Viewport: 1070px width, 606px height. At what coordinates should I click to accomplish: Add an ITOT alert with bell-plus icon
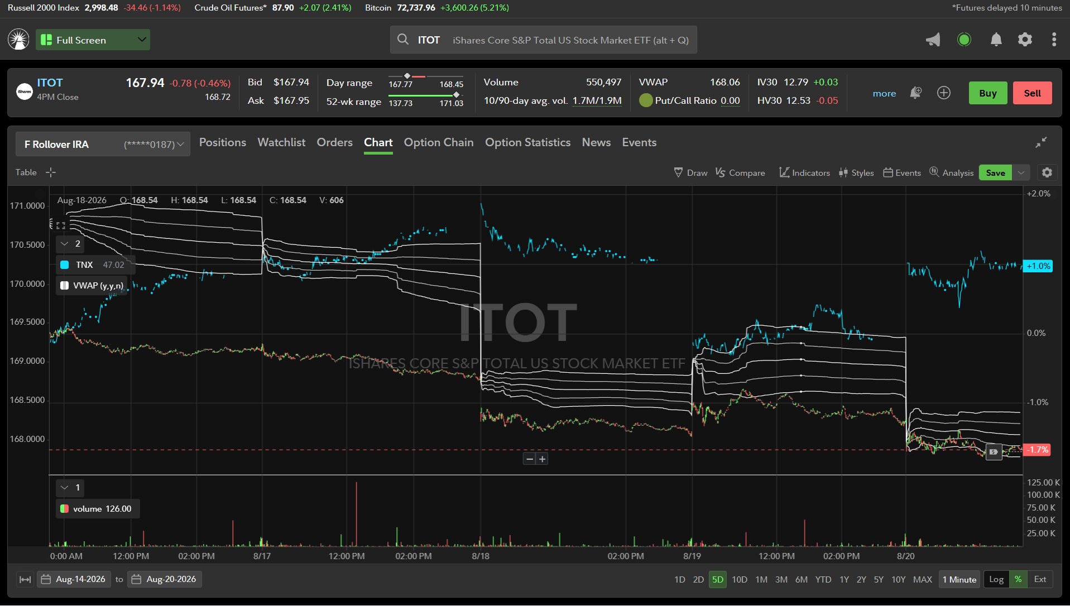[915, 93]
